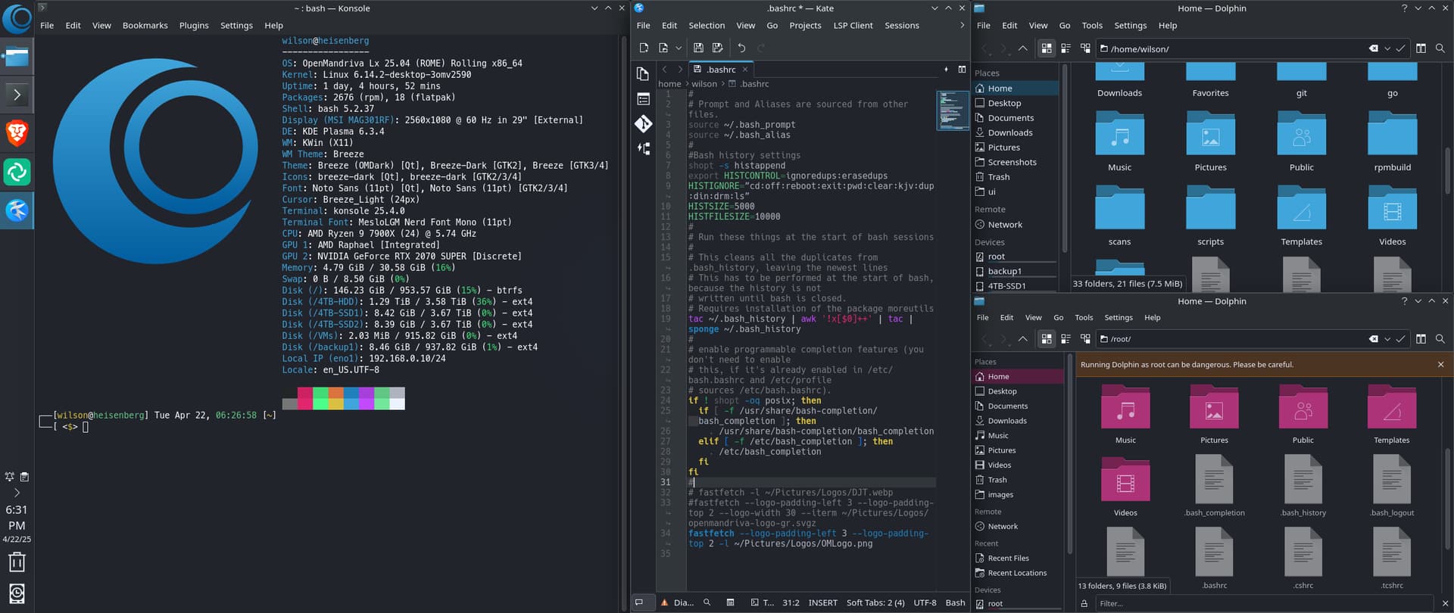Open Plugins menu in Konsole
This screenshot has width=1454, height=613.
(194, 25)
